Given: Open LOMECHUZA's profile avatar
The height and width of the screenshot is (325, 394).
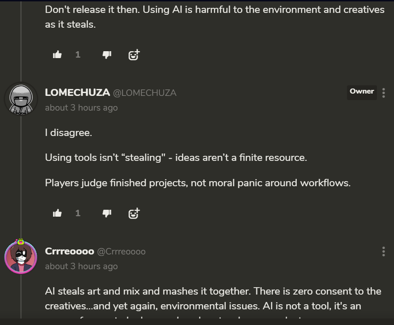Looking at the screenshot, I should 21,99.
